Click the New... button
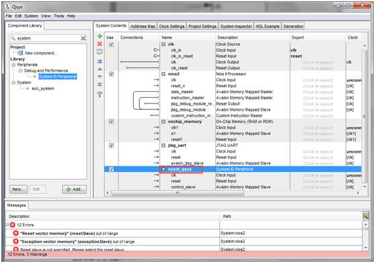Image resolution: width=375 pixels, height=263 pixels. pos(19,189)
